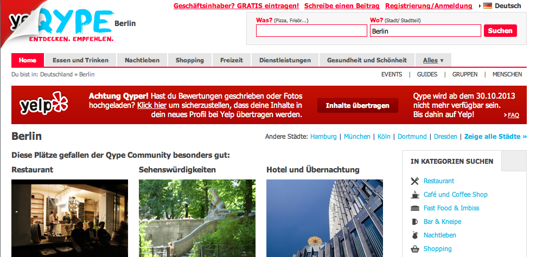Click Deutschland in the breadcrumb
This screenshot has width=536, height=257.
tap(56, 74)
